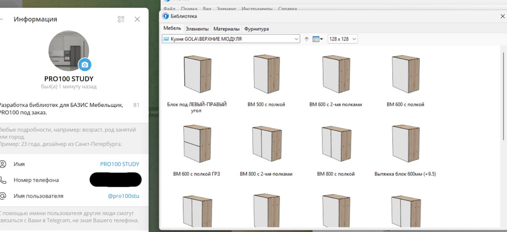Open the view mode dropdown icon
507x232 pixels.
[x=318, y=39]
